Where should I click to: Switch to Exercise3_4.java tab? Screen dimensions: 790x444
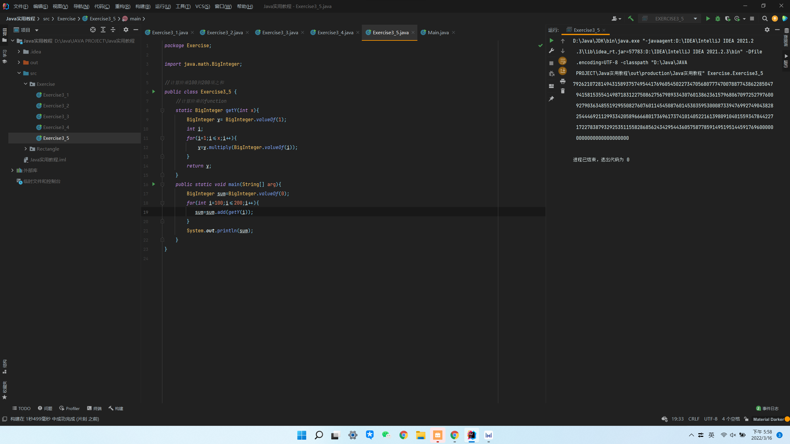coord(335,32)
